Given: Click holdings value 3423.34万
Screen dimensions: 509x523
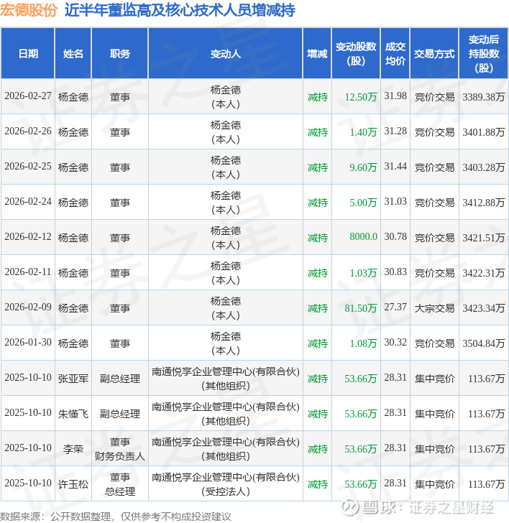Looking at the screenshot, I should (484, 308).
